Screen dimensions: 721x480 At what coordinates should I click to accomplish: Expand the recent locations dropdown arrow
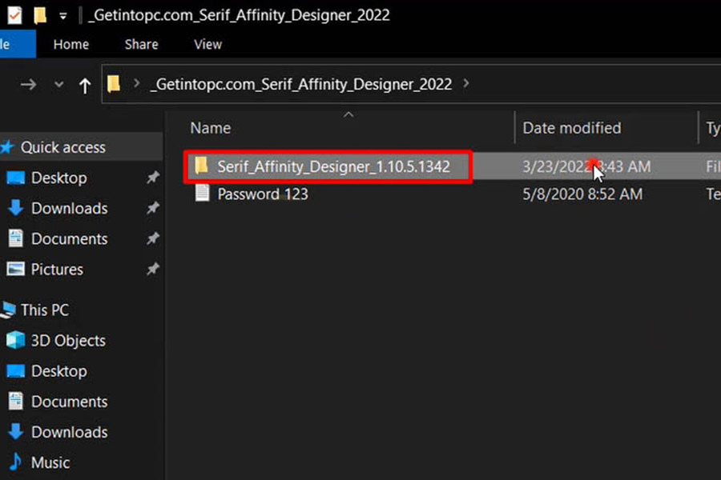(58, 85)
